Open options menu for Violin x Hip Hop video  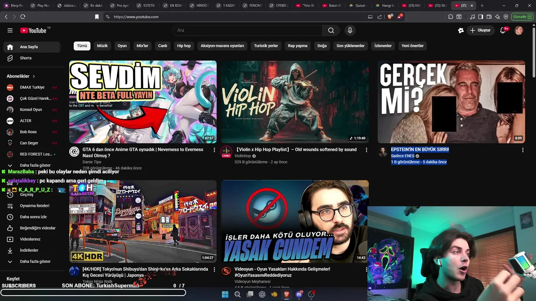tap(366, 150)
